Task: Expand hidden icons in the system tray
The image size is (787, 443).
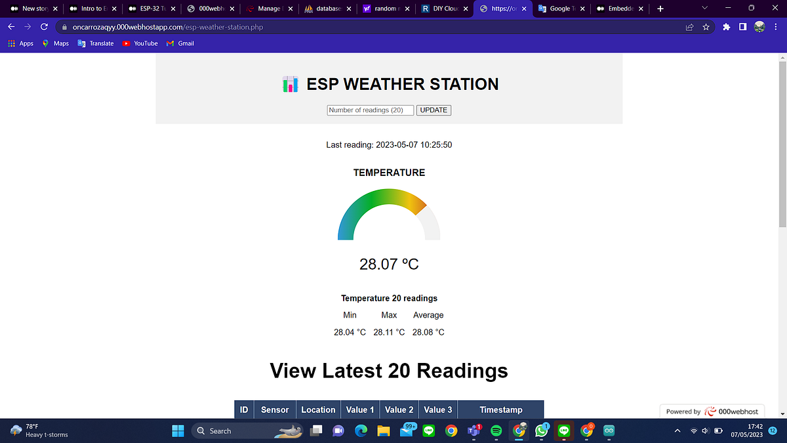Action: pyautogui.click(x=677, y=431)
